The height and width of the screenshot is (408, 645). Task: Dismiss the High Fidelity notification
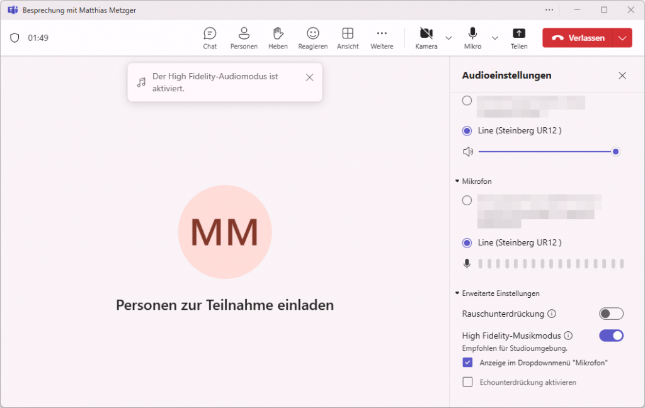point(310,77)
